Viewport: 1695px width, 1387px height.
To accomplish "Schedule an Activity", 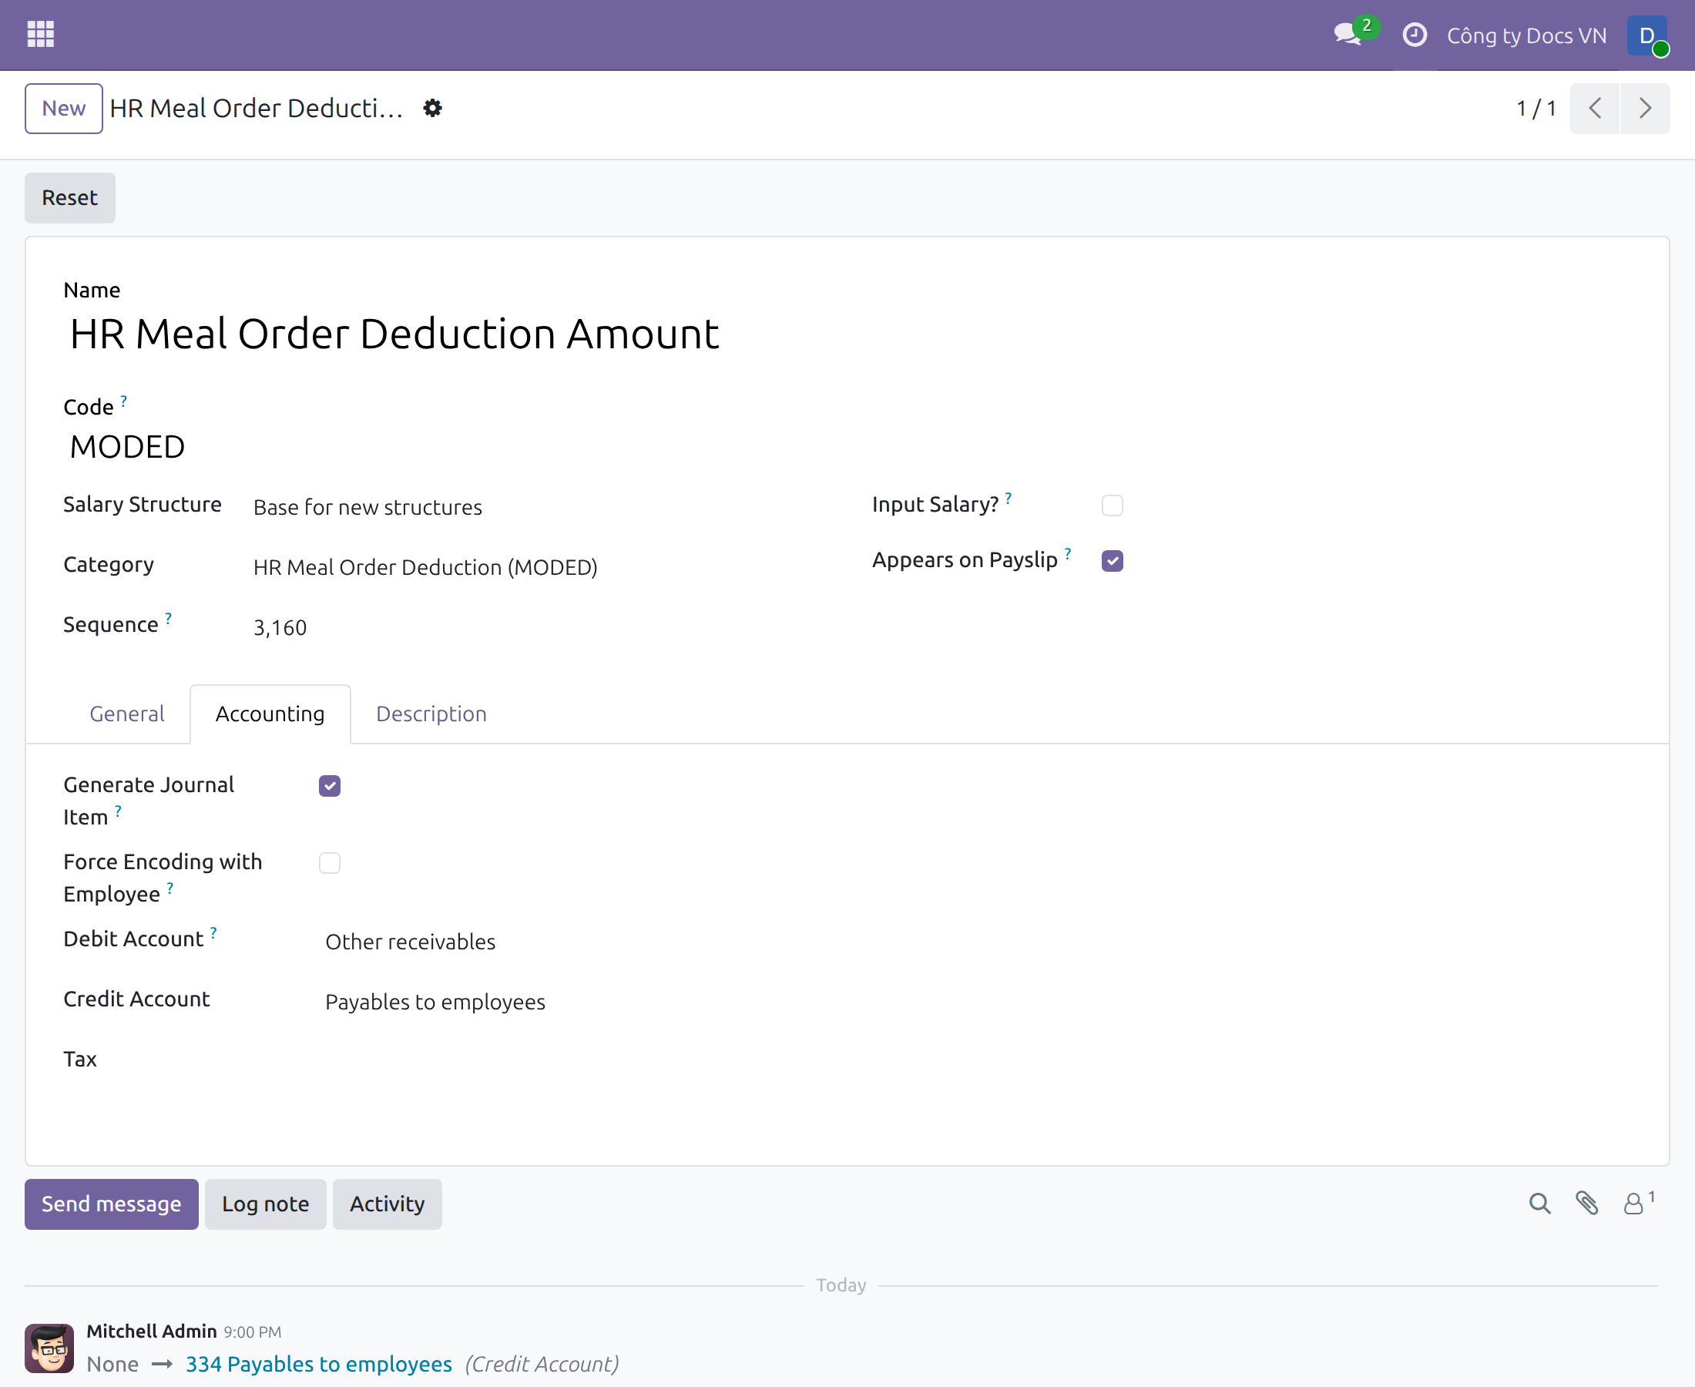I will (387, 1204).
